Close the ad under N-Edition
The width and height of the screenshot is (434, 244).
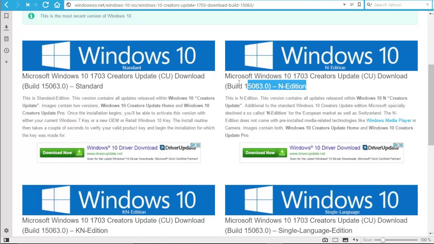[401, 145]
